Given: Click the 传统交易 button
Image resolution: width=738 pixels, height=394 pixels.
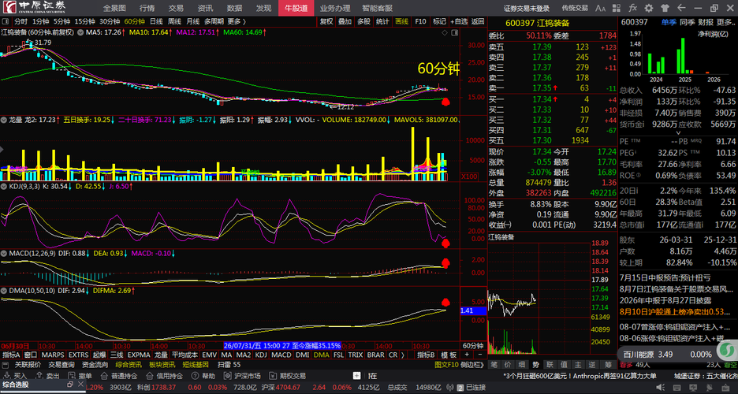Looking at the screenshot, I should [x=575, y=8].
